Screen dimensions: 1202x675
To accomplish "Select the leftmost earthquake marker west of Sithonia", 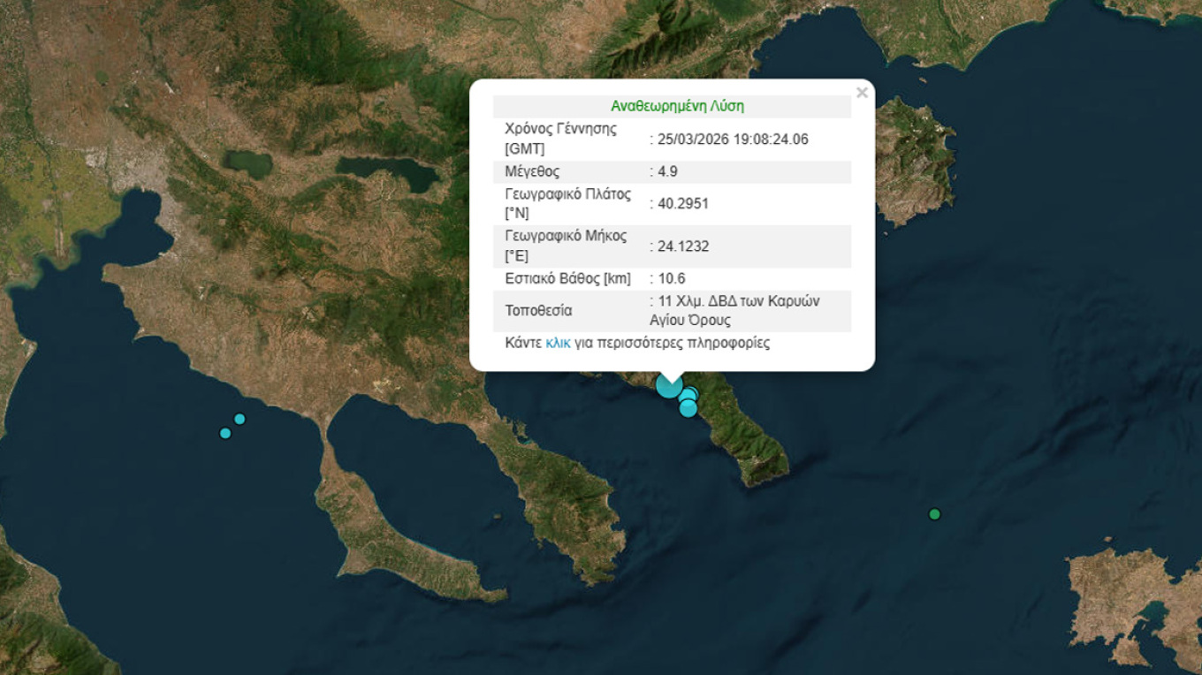I will [x=225, y=433].
